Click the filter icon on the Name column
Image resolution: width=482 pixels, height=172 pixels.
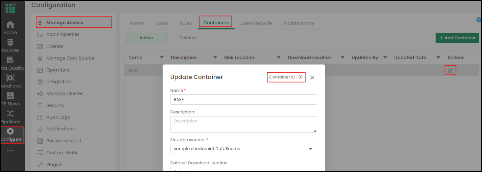(162, 58)
